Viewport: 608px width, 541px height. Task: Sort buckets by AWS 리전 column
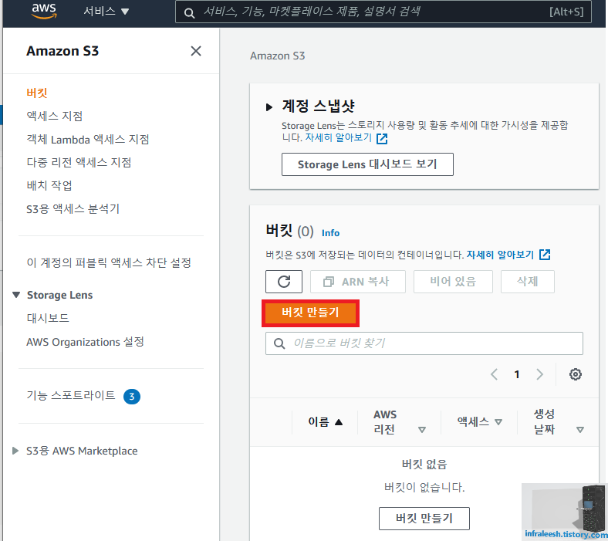point(400,421)
